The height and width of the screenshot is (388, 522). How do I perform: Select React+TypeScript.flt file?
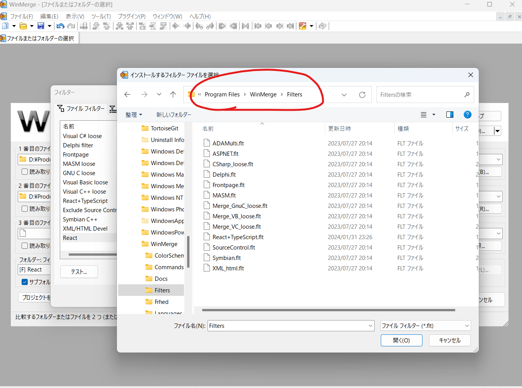(238, 237)
